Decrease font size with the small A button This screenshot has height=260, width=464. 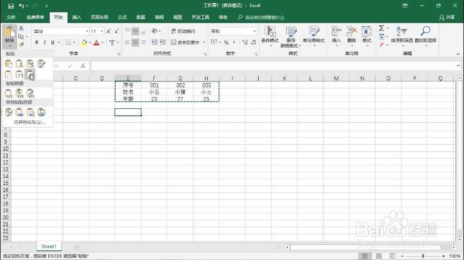click(117, 31)
